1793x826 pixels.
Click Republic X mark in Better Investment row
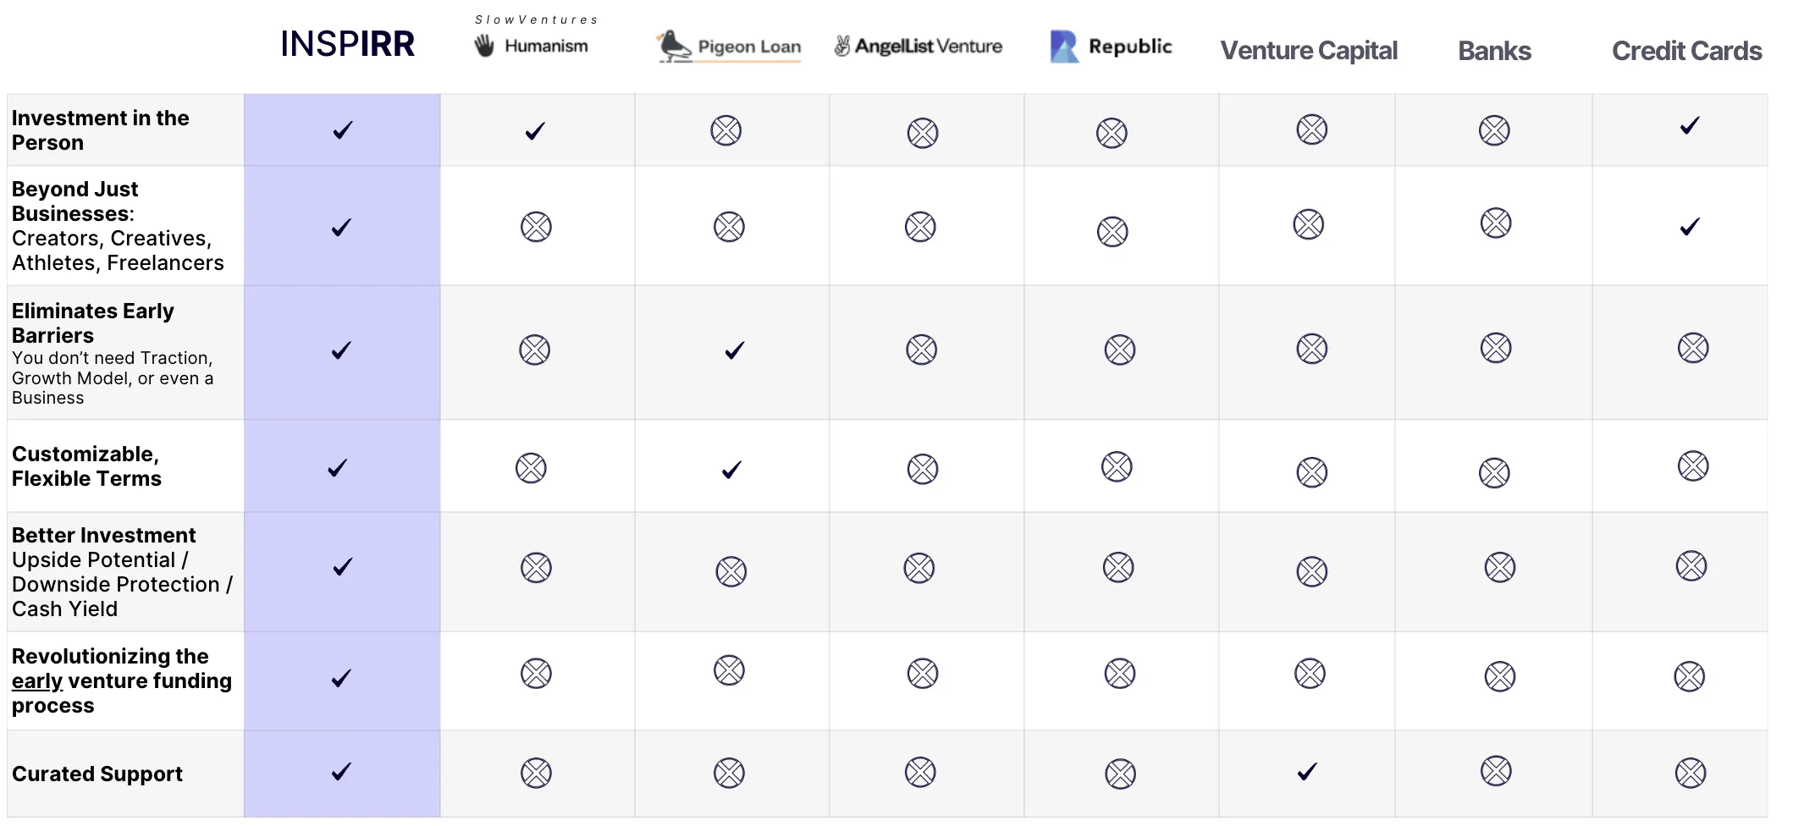tap(1118, 567)
